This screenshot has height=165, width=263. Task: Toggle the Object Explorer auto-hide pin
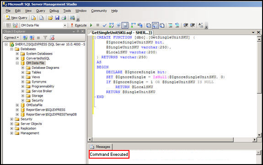pos(78,31)
